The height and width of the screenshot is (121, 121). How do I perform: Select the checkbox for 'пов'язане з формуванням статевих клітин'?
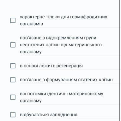(13, 80)
